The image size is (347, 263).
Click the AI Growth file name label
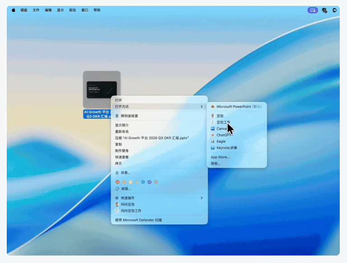pyautogui.click(x=98, y=114)
